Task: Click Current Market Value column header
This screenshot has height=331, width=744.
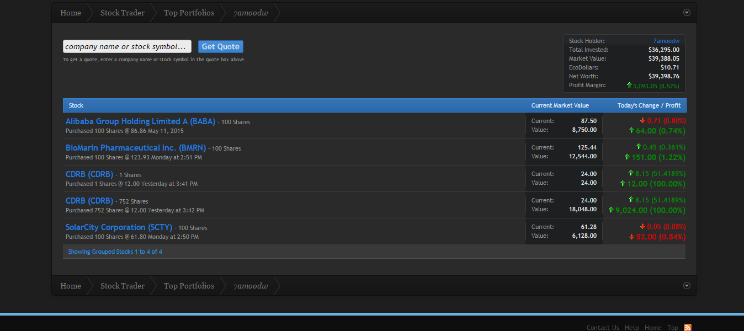Action: pos(560,105)
